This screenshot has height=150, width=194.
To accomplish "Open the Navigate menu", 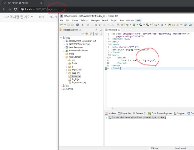I will click(95, 21).
